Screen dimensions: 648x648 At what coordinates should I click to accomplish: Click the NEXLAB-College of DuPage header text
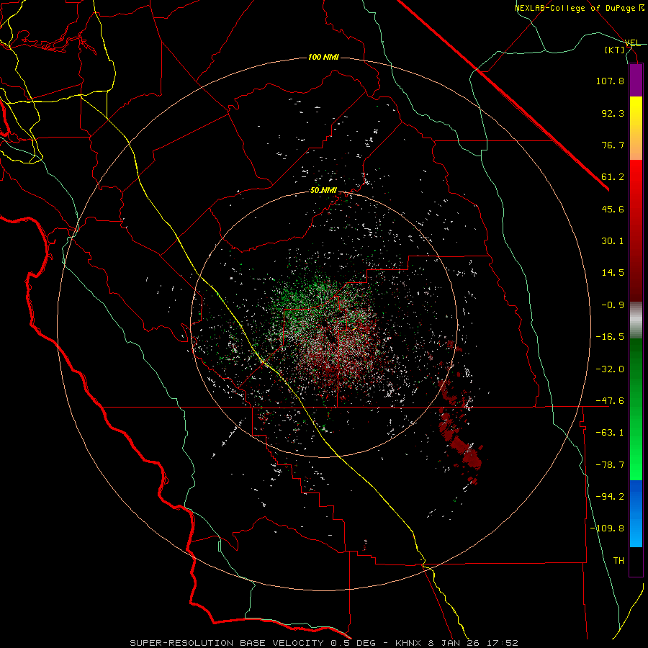(580, 8)
